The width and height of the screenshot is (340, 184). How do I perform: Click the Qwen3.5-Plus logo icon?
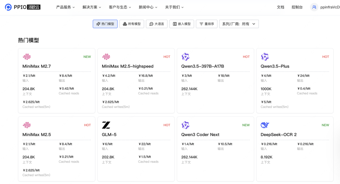point(265,57)
